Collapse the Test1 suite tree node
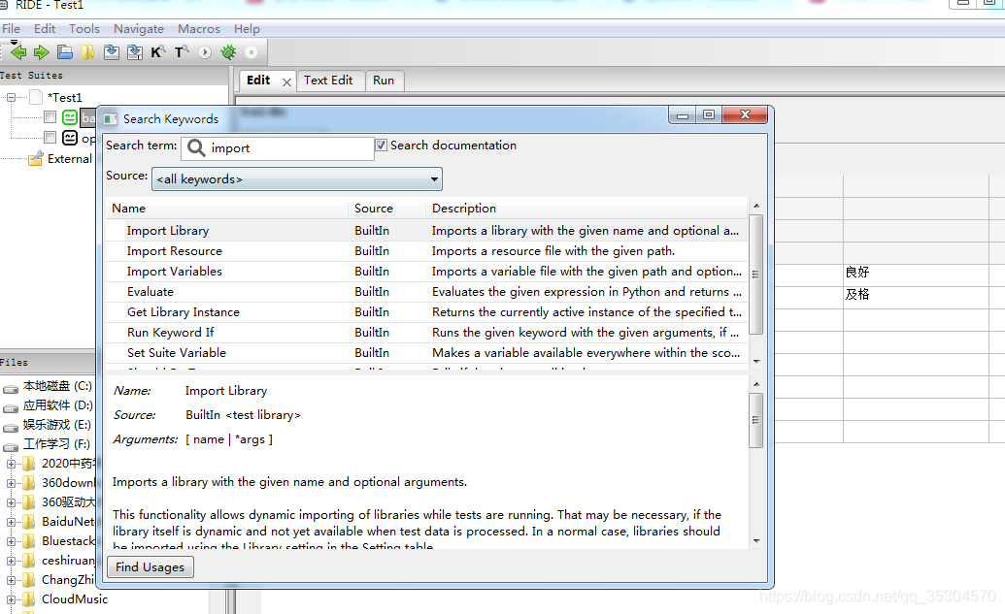The image size is (1005, 614). point(11,97)
